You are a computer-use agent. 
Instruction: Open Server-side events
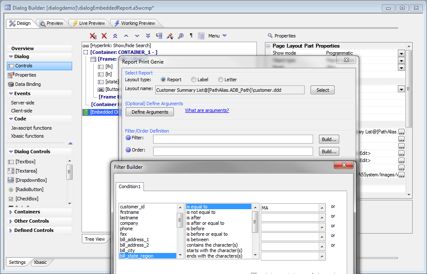tap(23, 103)
